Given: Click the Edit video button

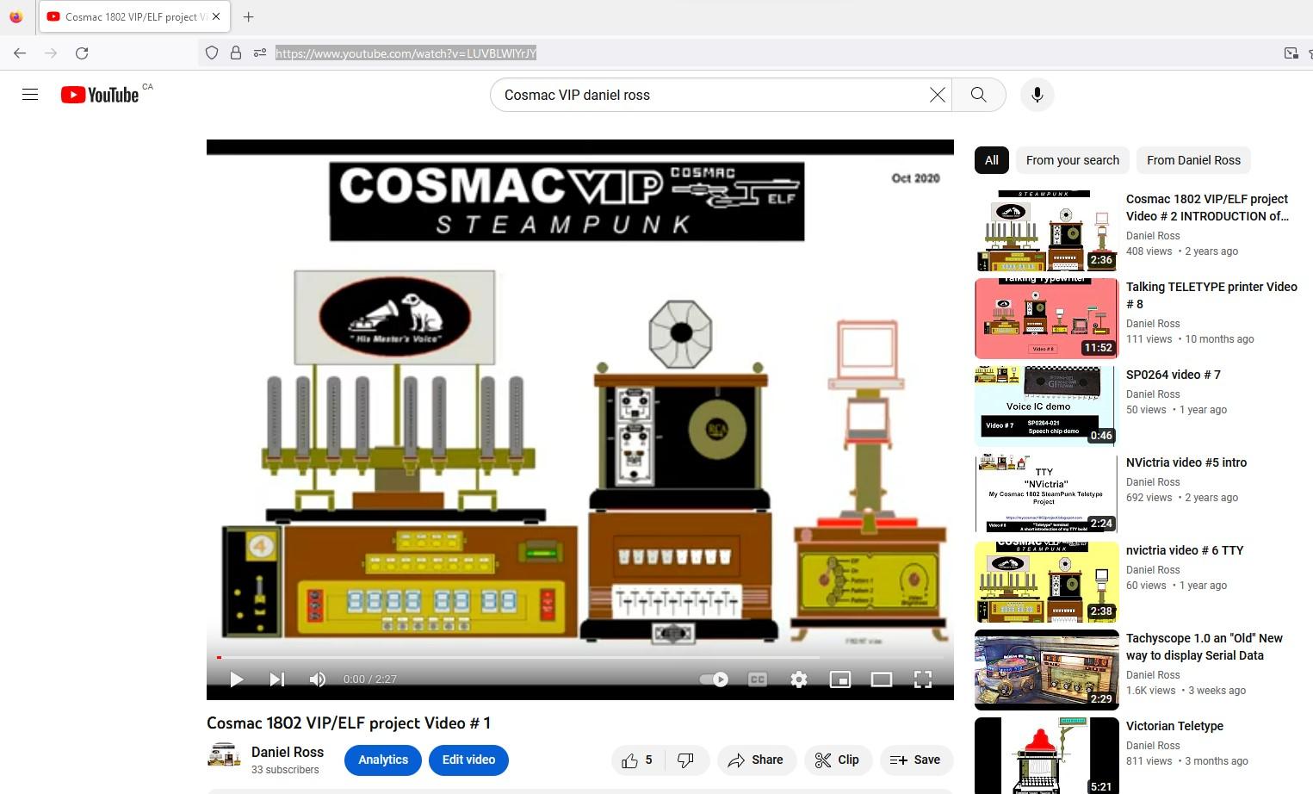Looking at the screenshot, I should (468, 760).
